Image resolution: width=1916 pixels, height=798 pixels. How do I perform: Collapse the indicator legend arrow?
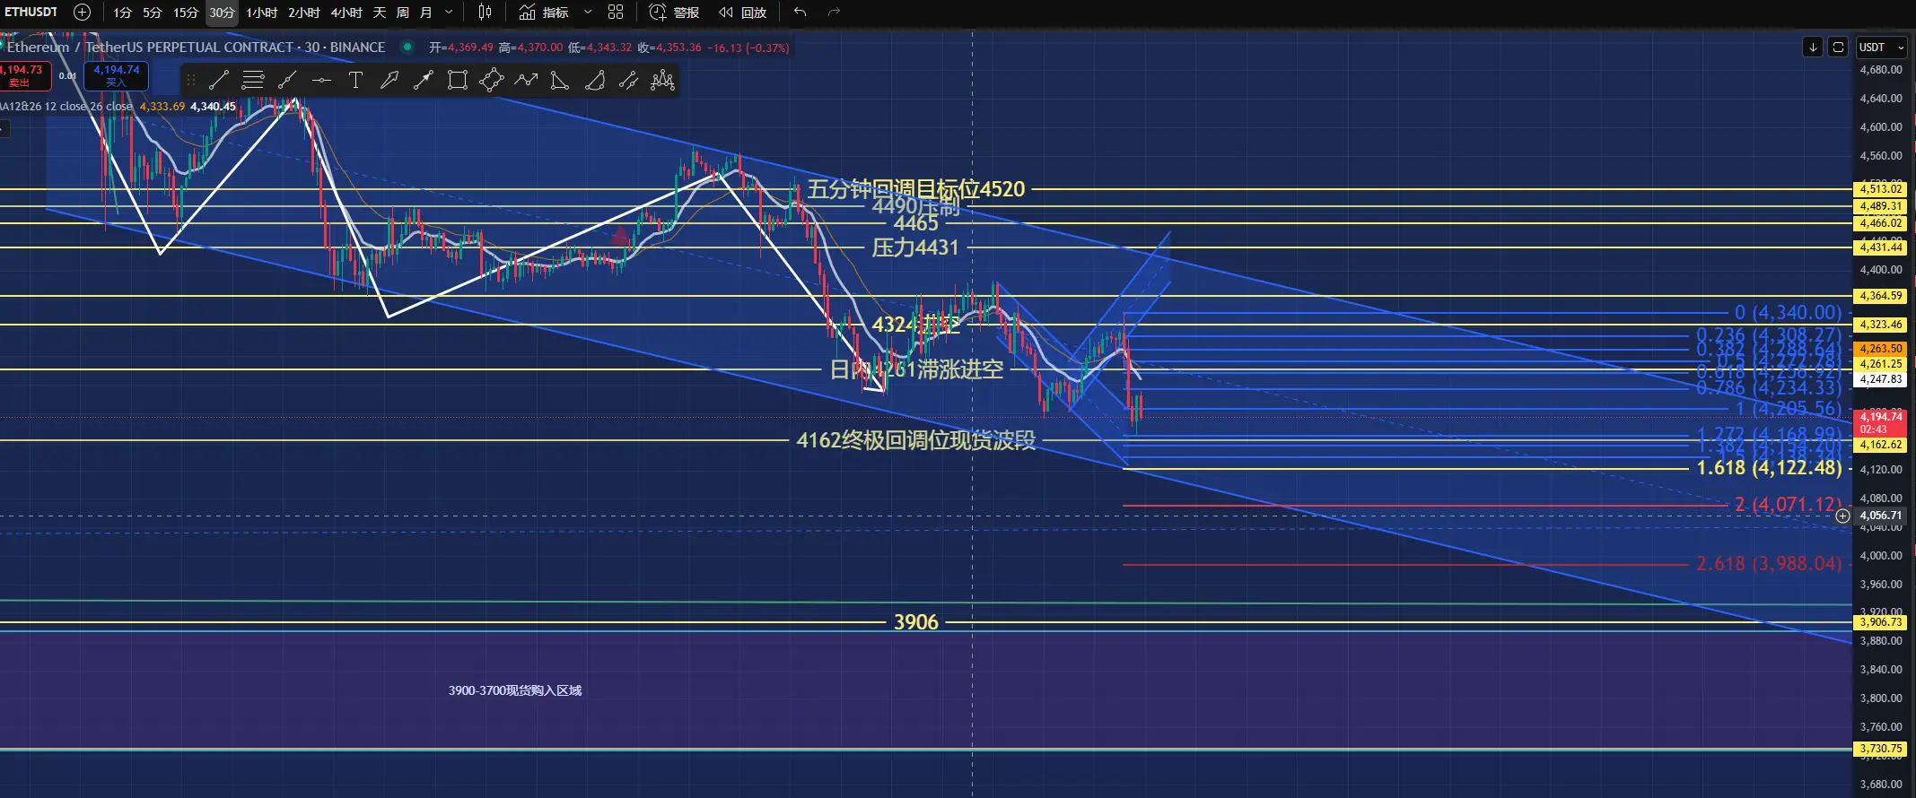[x=3, y=128]
